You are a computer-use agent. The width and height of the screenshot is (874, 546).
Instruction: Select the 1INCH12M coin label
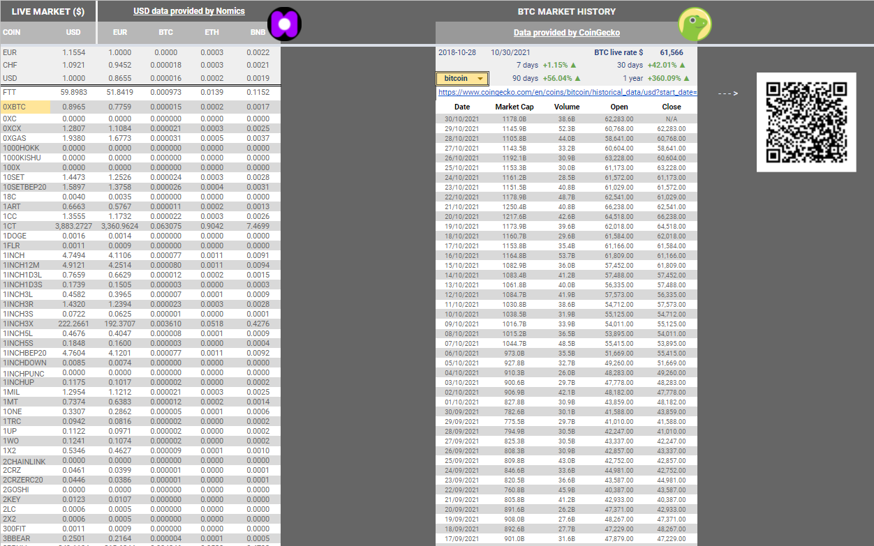tap(21, 265)
